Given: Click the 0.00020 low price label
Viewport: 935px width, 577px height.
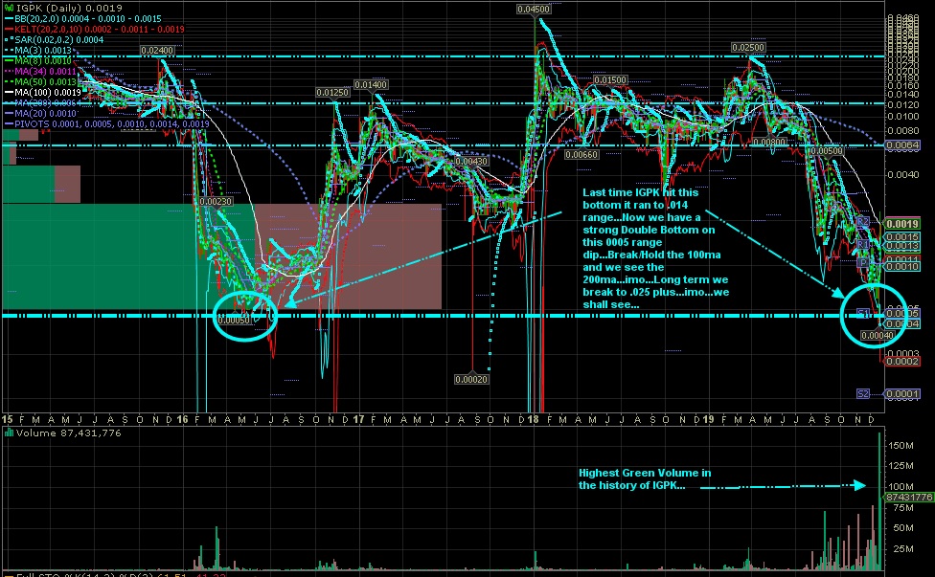Looking at the screenshot, I should click(471, 379).
